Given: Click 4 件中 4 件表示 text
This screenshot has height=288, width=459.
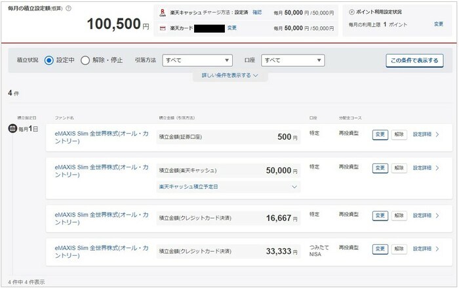Looking at the screenshot, I should (x=26, y=282).
